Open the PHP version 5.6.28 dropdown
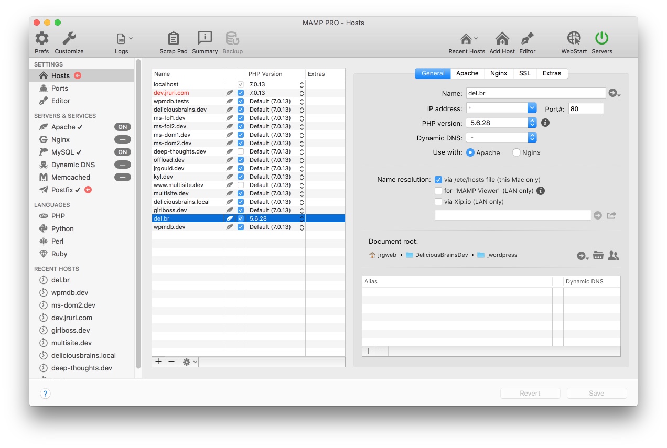Image resolution: width=667 pixels, height=448 pixels. coord(501,123)
